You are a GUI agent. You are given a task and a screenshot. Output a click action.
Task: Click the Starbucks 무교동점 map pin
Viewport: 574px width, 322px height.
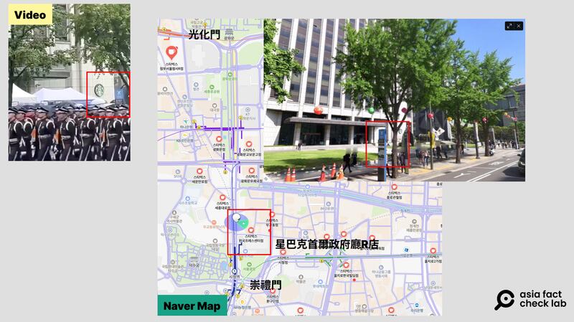click(272, 215)
